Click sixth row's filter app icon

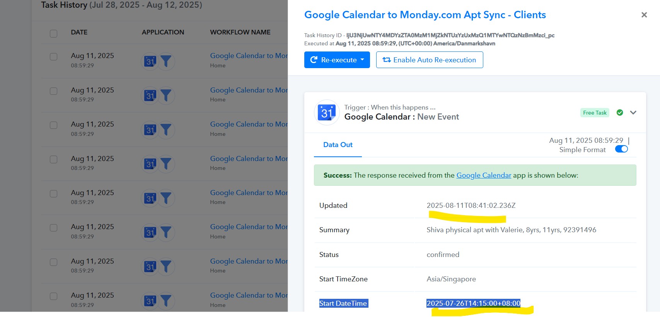166,232
